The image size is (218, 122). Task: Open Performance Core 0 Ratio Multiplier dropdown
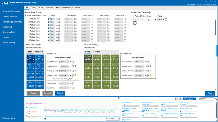point(65,62)
